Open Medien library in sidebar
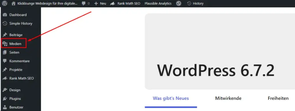Screen dimensions: 295x111 16,44
